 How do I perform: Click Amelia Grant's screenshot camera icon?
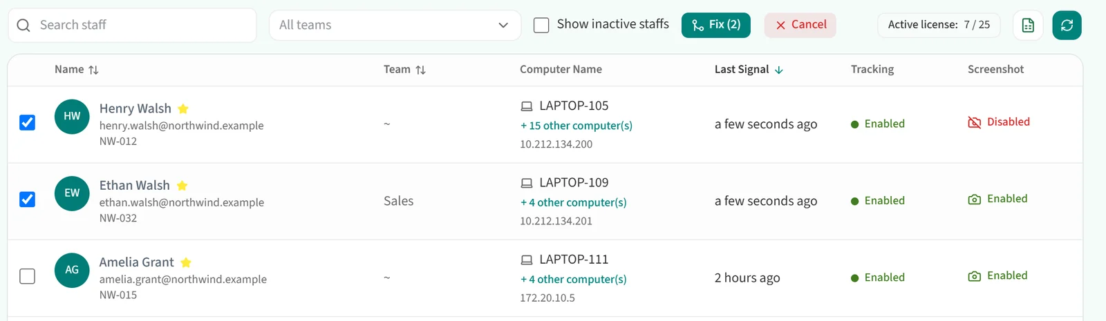tap(975, 276)
